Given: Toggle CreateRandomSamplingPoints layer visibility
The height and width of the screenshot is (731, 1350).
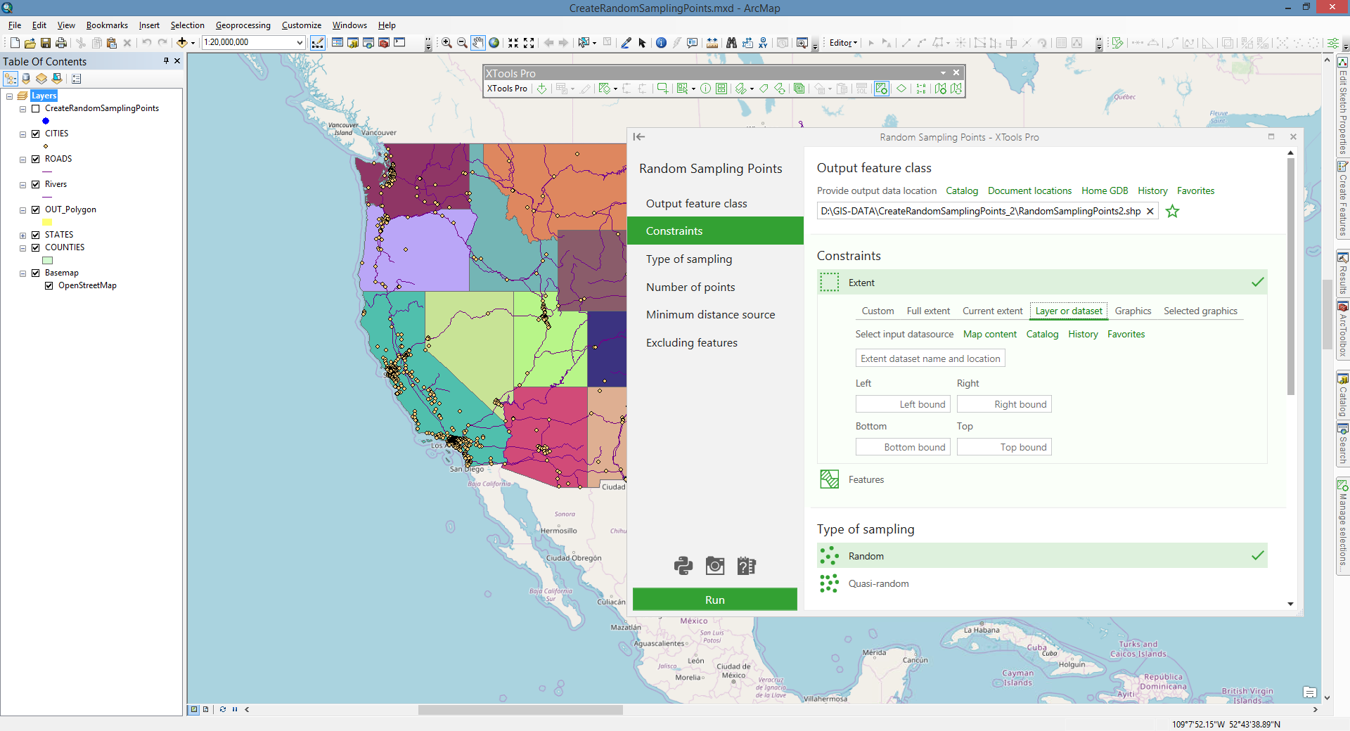Looking at the screenshot, I should (x=35, y=109).
